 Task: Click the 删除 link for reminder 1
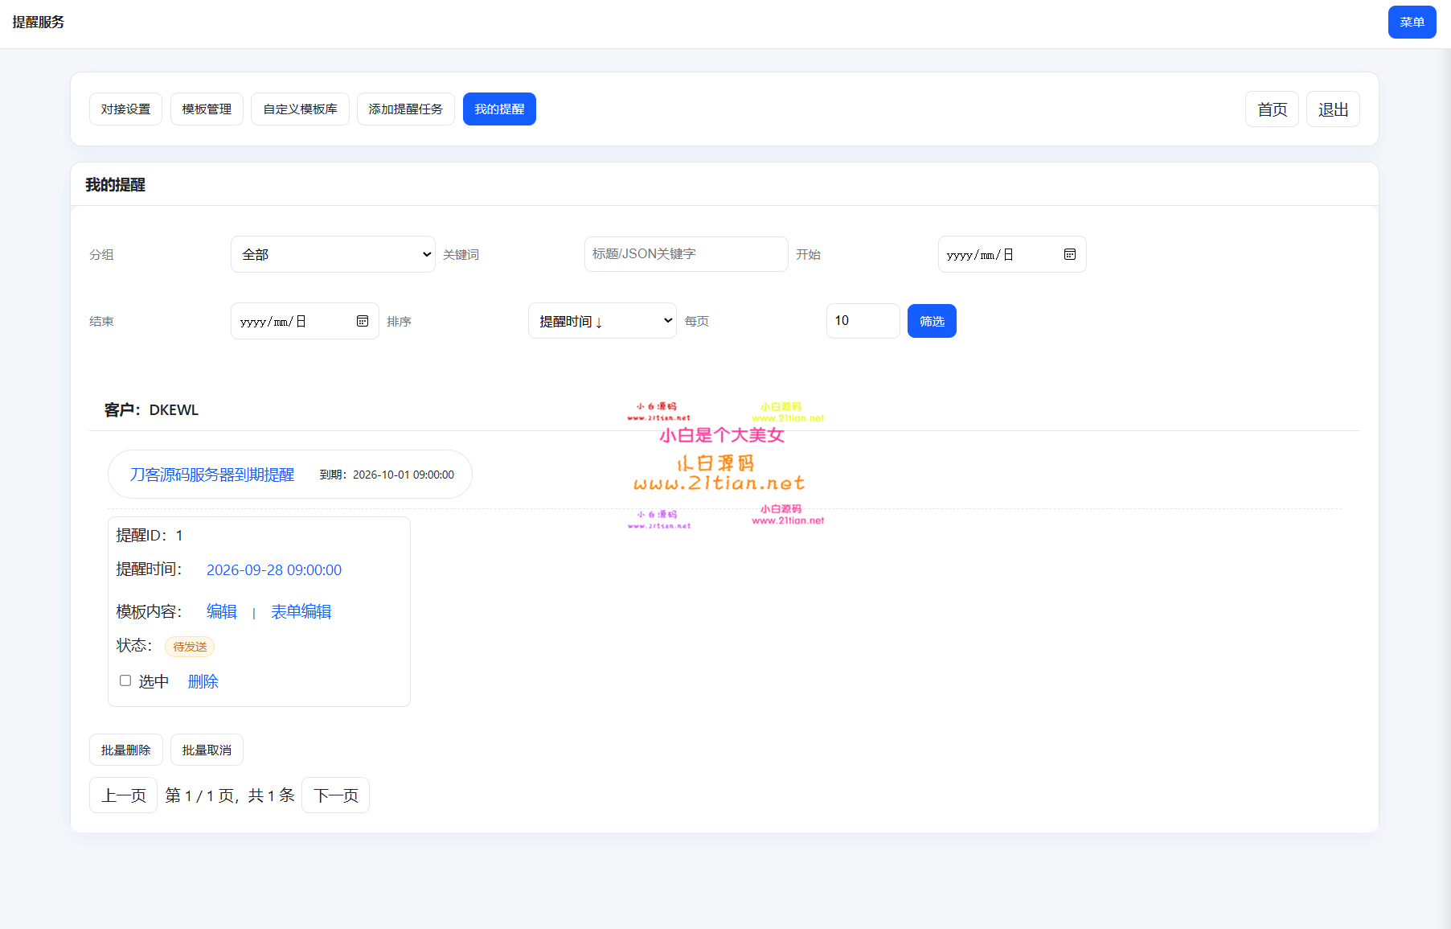pyautogui.click(x=203, y=682)
